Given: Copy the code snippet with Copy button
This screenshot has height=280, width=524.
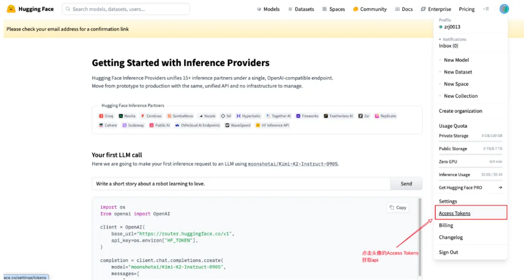Looking at the screenshot, I should (x=398, y=207).
